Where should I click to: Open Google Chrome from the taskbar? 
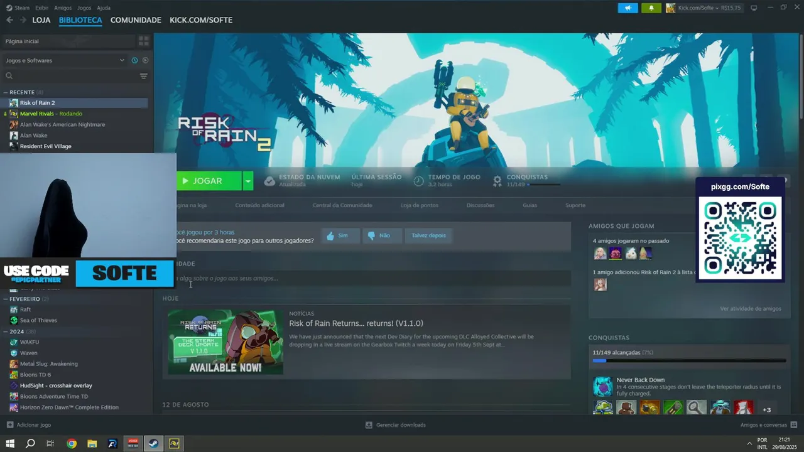click(x=72, y=443)
